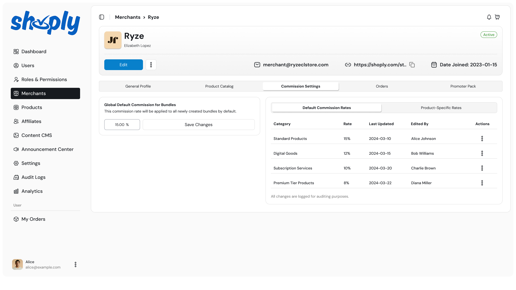Click the Last Updated column header
This screenshot has width=516, height=290.
(381, 124)
